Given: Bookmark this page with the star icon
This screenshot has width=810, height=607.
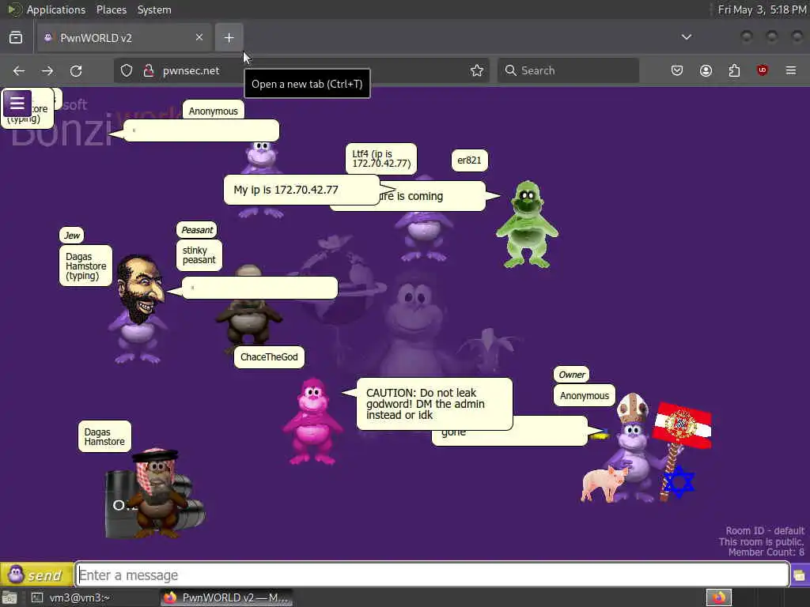Looking at the screenshot, I should [x=477, y=70].
